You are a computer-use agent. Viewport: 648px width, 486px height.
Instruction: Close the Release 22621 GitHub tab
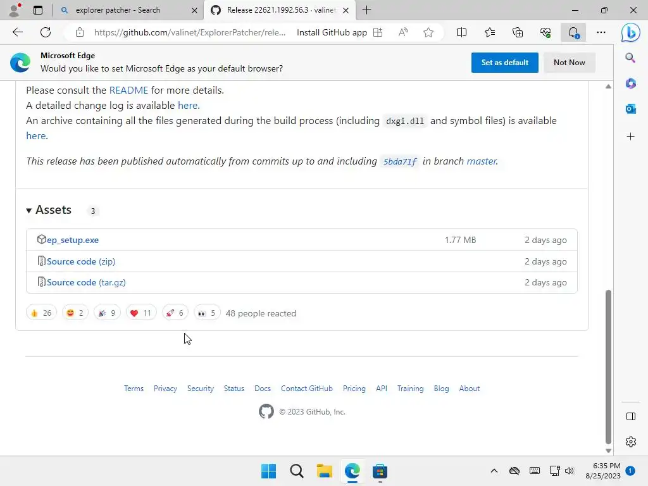[x=346, y=10]
